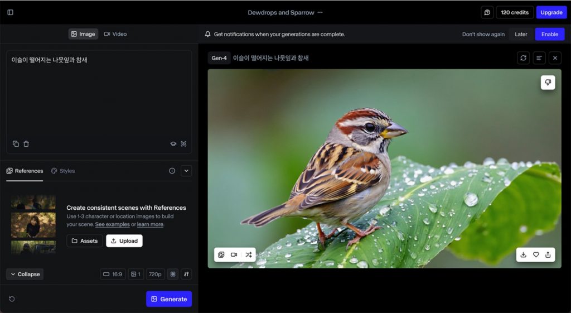Click the Generate button

169,299
